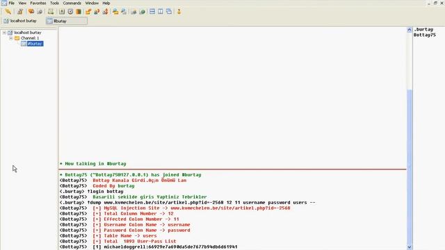Image resolution: width=445 pixels, height=250 pixels.
Task: Cascade windows via the toolbar icon
Action: coord(169,12)
